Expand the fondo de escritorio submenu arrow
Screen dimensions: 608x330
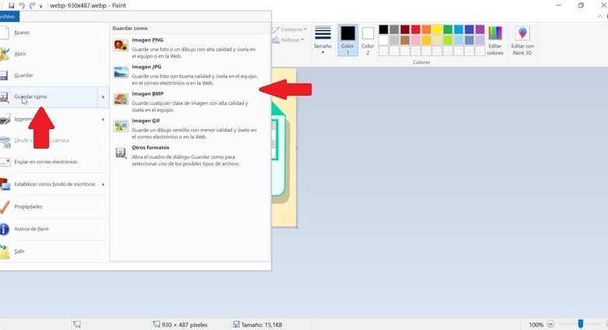click(103, 184)
